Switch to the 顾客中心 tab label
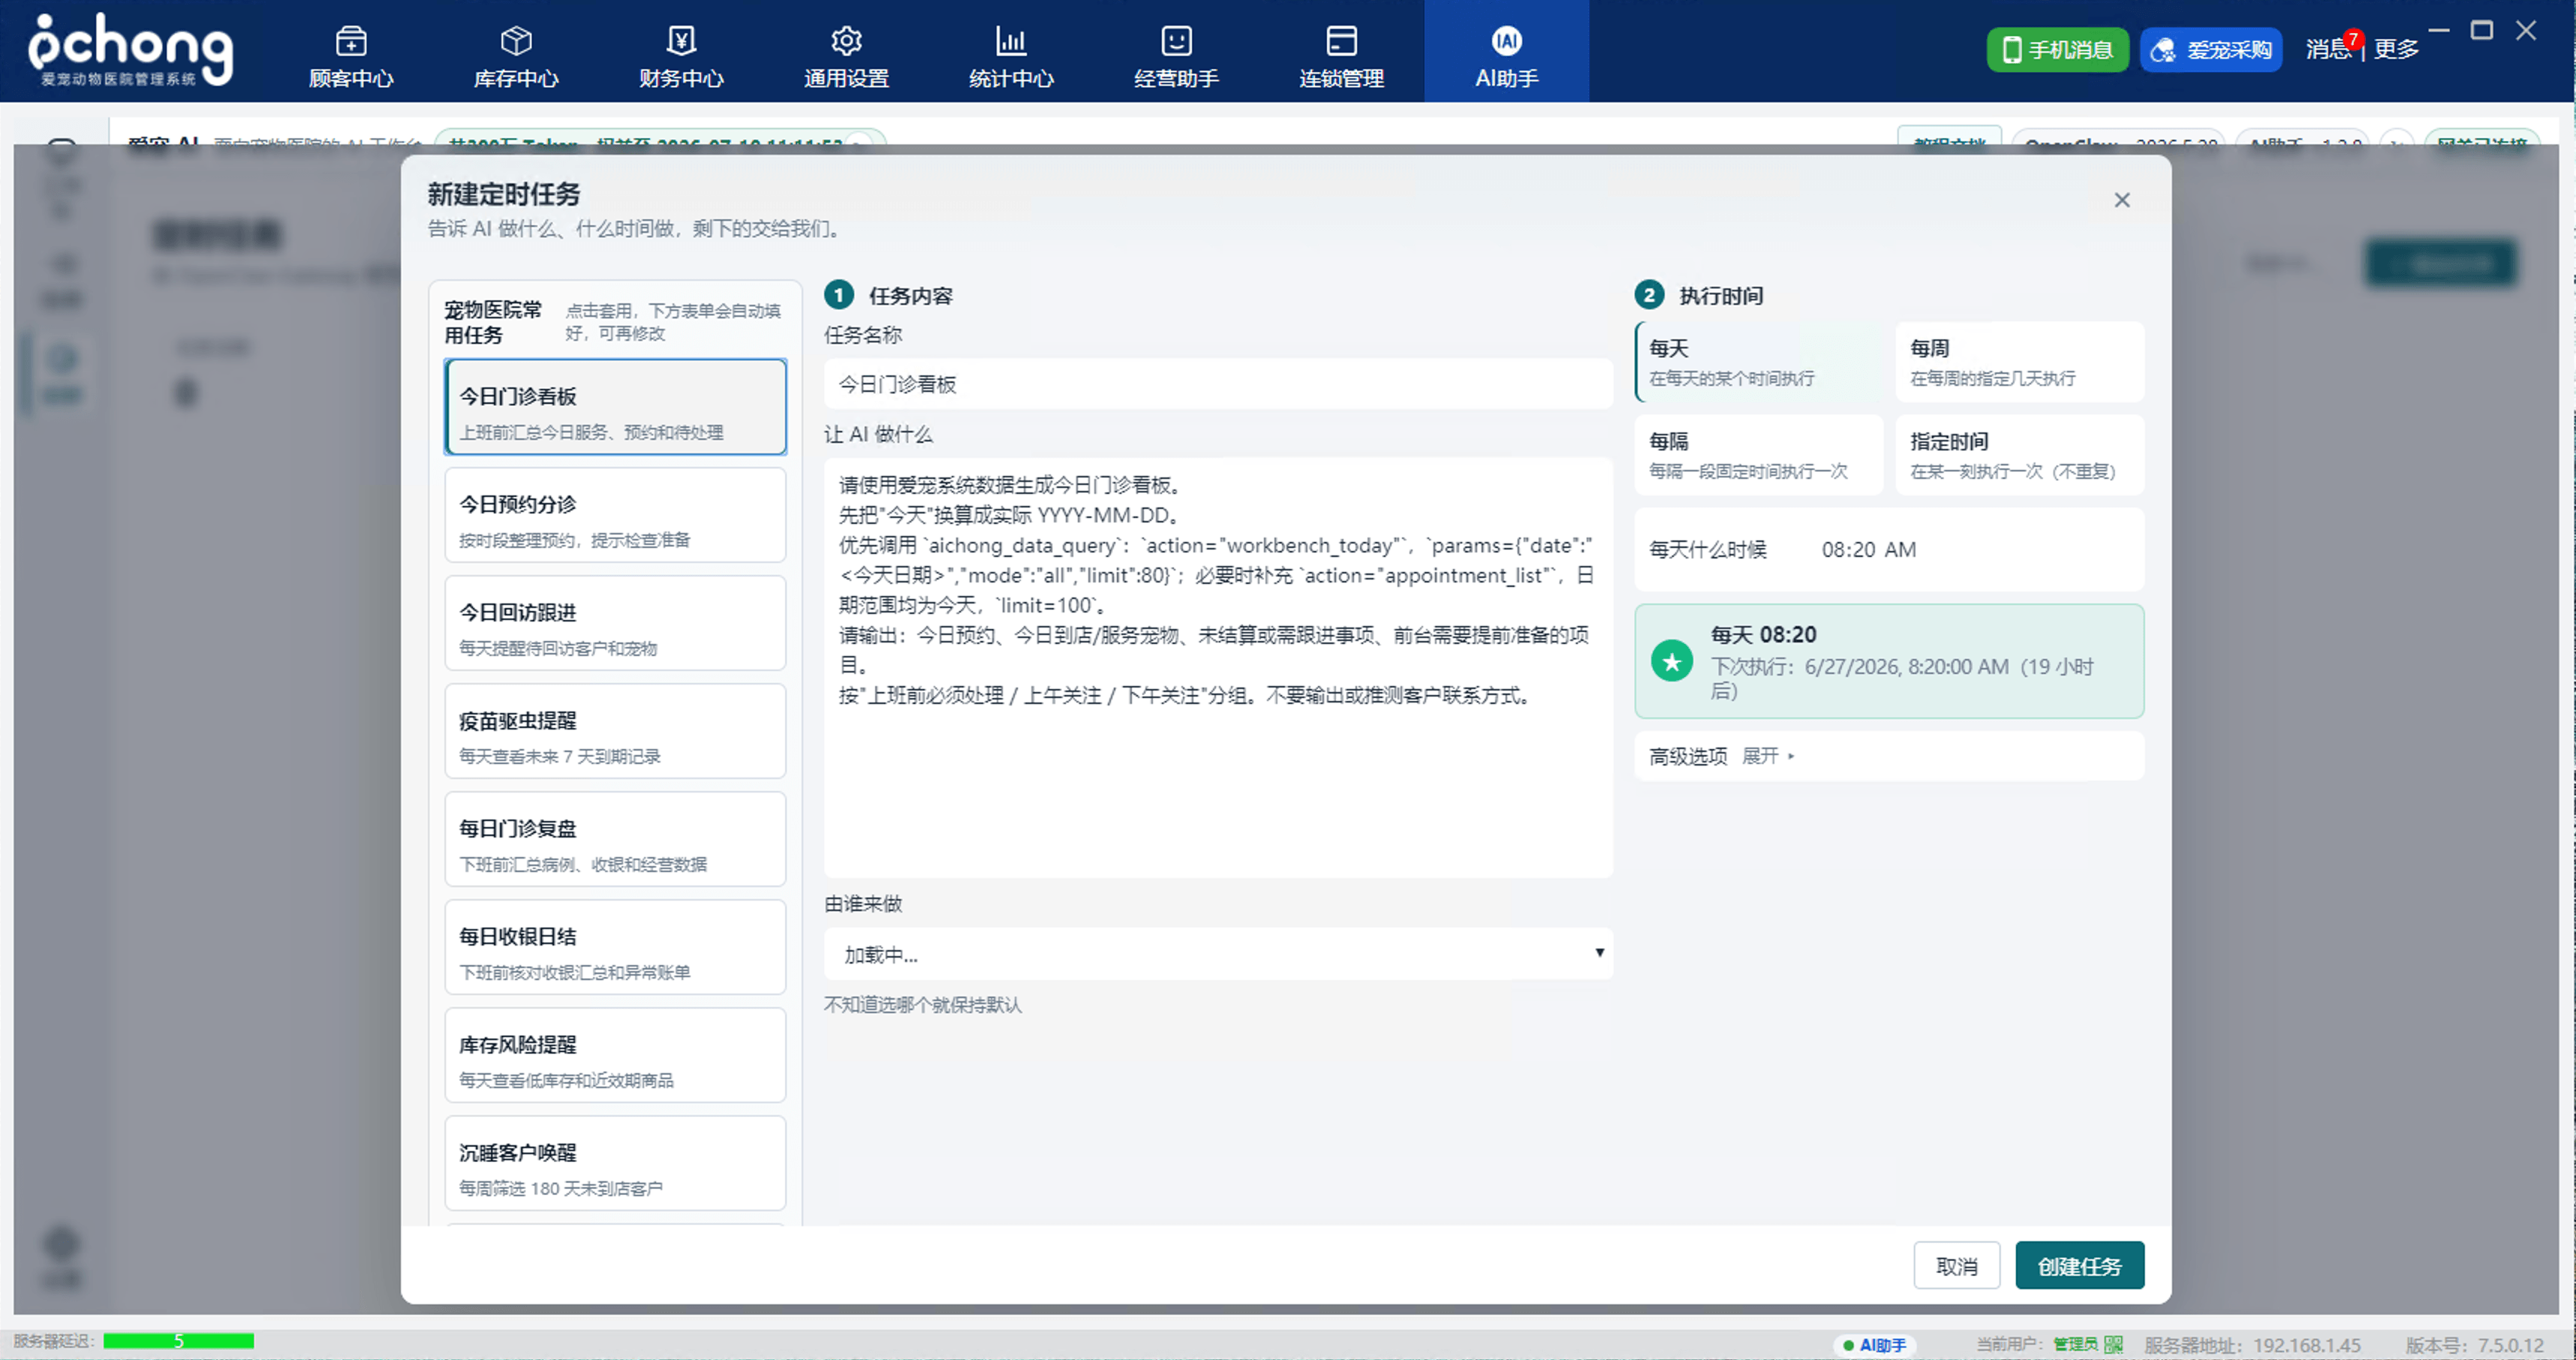2576x1360 pixels. click(351, 78)
